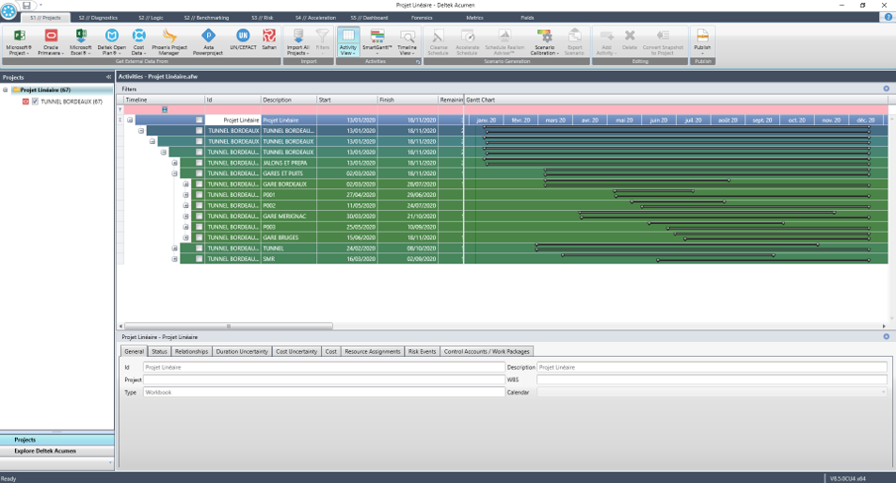This screenshot has width=896, height=483.
Task: Open the Cost Data import
Action: pyautogui.click(x=139, y=41)
